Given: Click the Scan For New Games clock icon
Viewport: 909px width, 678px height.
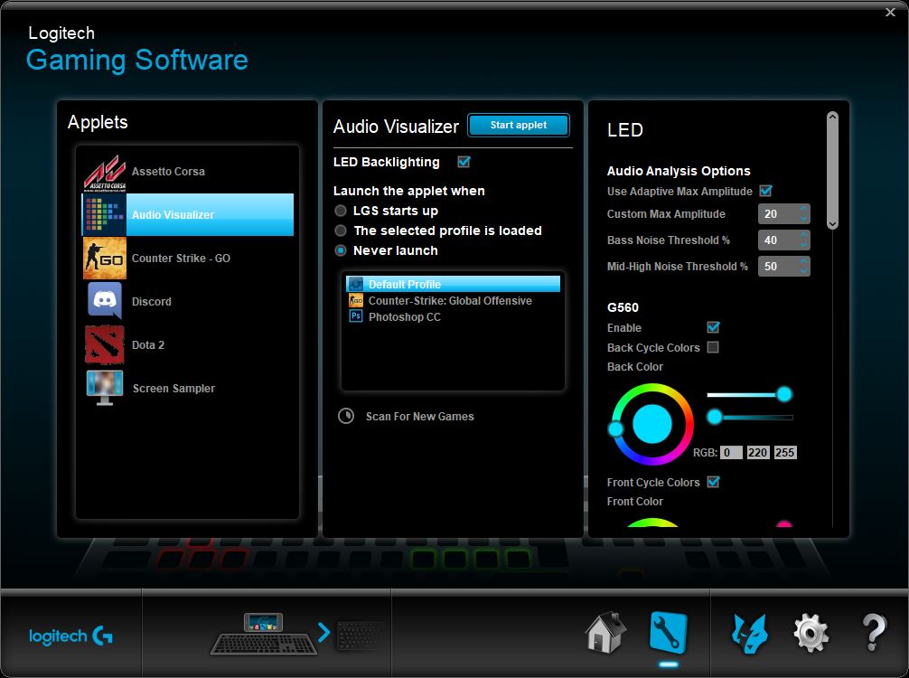Looking at the screenshot, I should (346, 416).
